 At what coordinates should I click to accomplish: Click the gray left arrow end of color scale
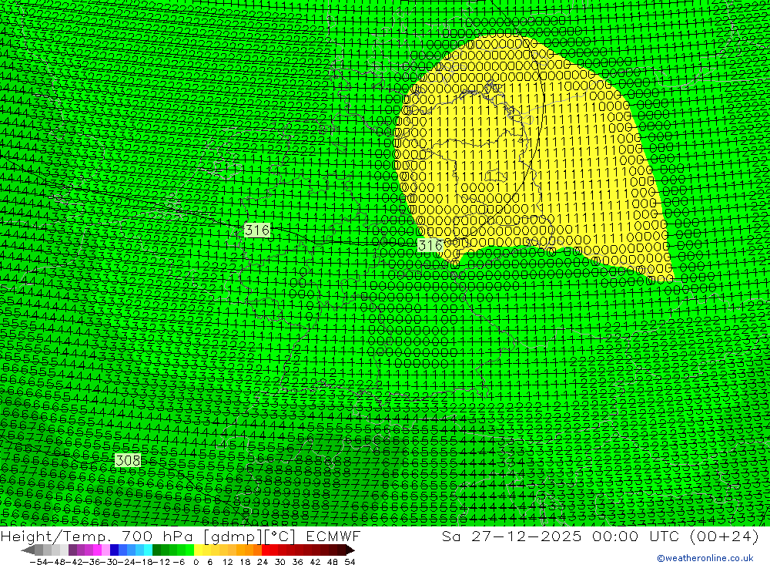28,550
